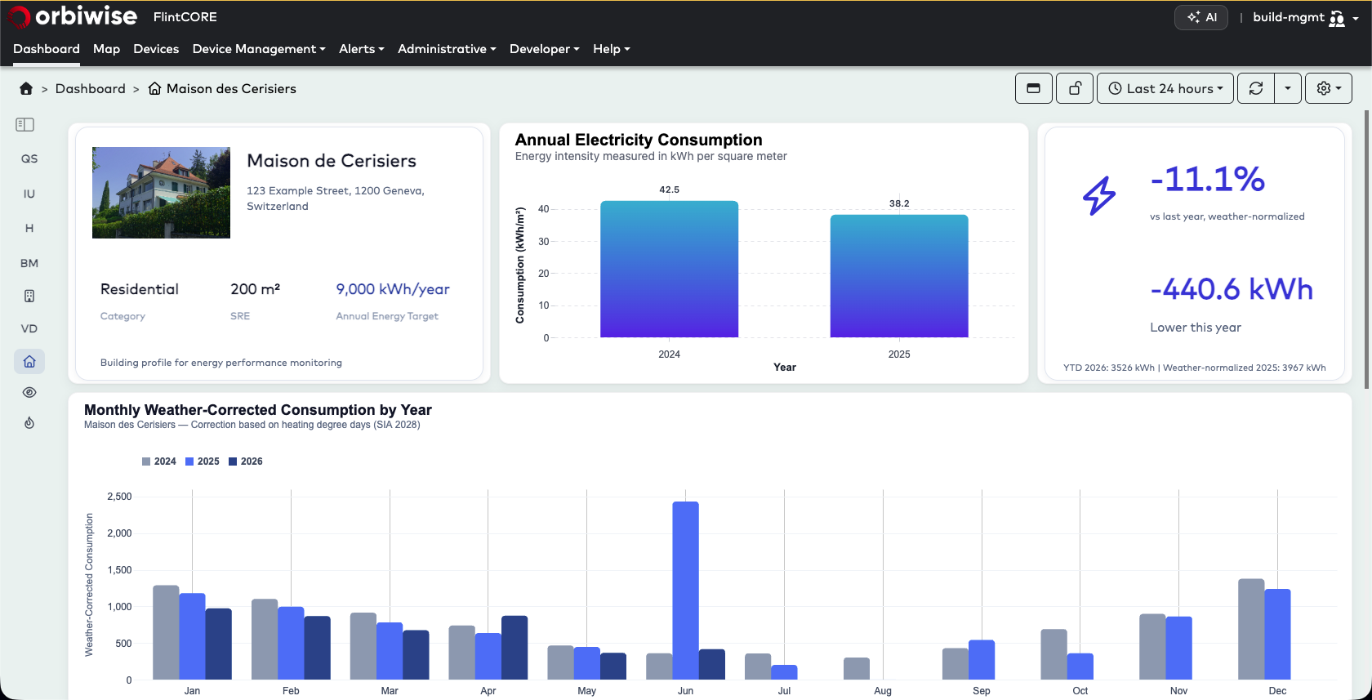Click the building sidebar icon
This screenshot has width=1372, height=700.
29,296
